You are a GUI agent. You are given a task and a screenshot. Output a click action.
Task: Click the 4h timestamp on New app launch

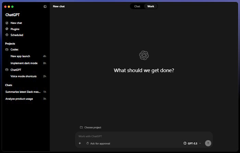(x=45, y=56)
